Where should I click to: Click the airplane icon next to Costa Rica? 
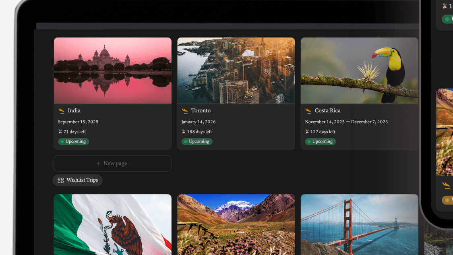pos(308,111)
